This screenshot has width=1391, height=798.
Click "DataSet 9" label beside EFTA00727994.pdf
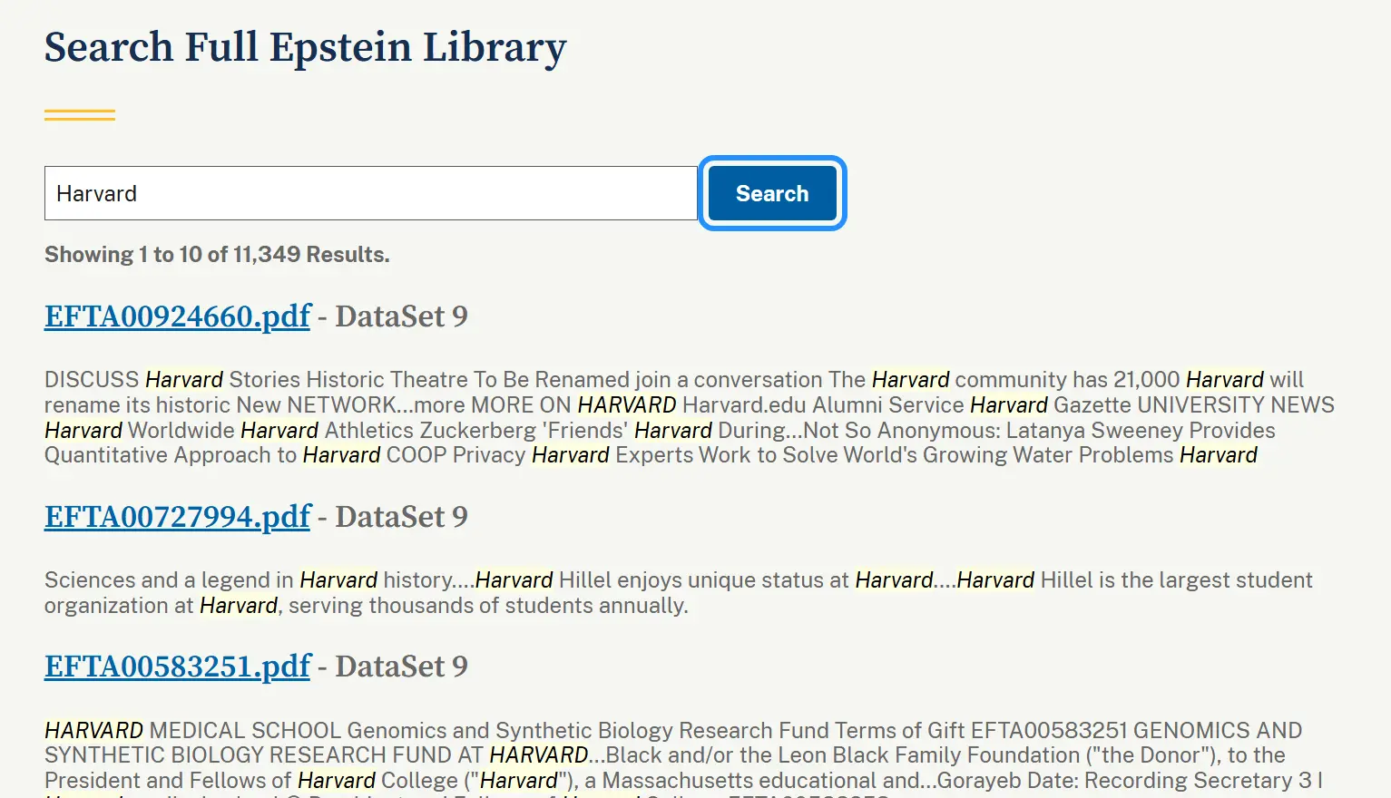(x=401, y=517)
